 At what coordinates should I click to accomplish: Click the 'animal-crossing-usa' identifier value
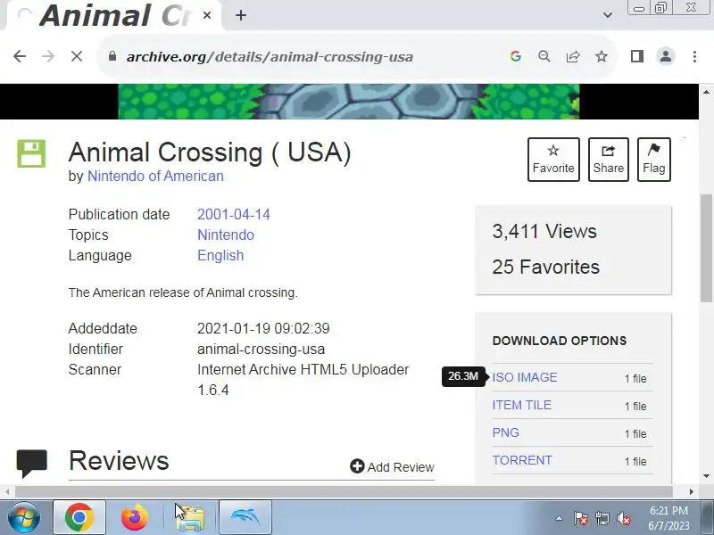tap(261, 349)
